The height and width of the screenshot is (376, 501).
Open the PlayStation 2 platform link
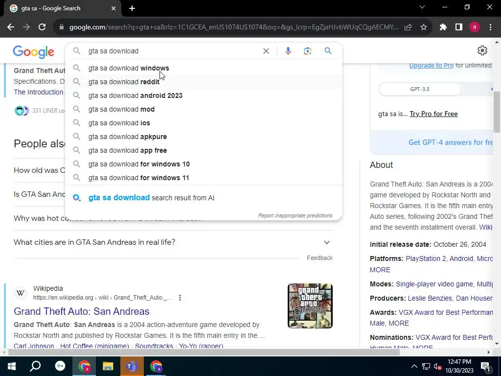[426, 258]
